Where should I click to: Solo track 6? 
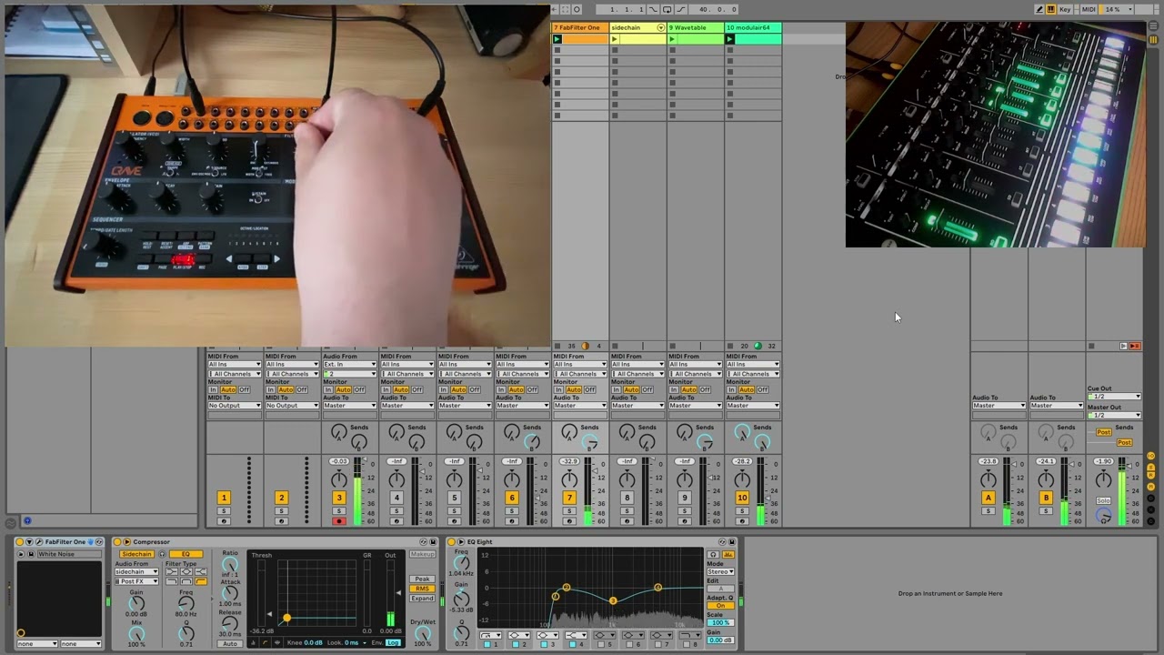coord(512,511)
